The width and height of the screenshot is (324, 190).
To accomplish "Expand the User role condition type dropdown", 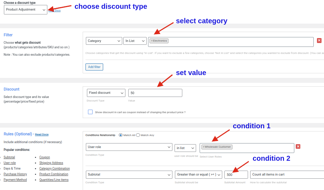I will point(129,147).
